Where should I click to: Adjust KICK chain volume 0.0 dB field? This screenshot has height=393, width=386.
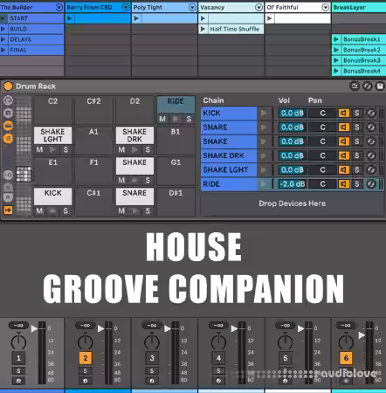[x=293, y=114]
